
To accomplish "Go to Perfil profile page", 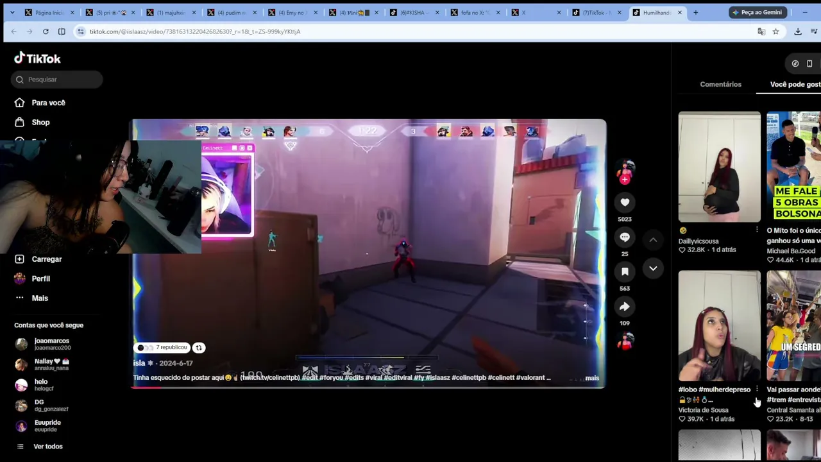I will coord(32,278).
